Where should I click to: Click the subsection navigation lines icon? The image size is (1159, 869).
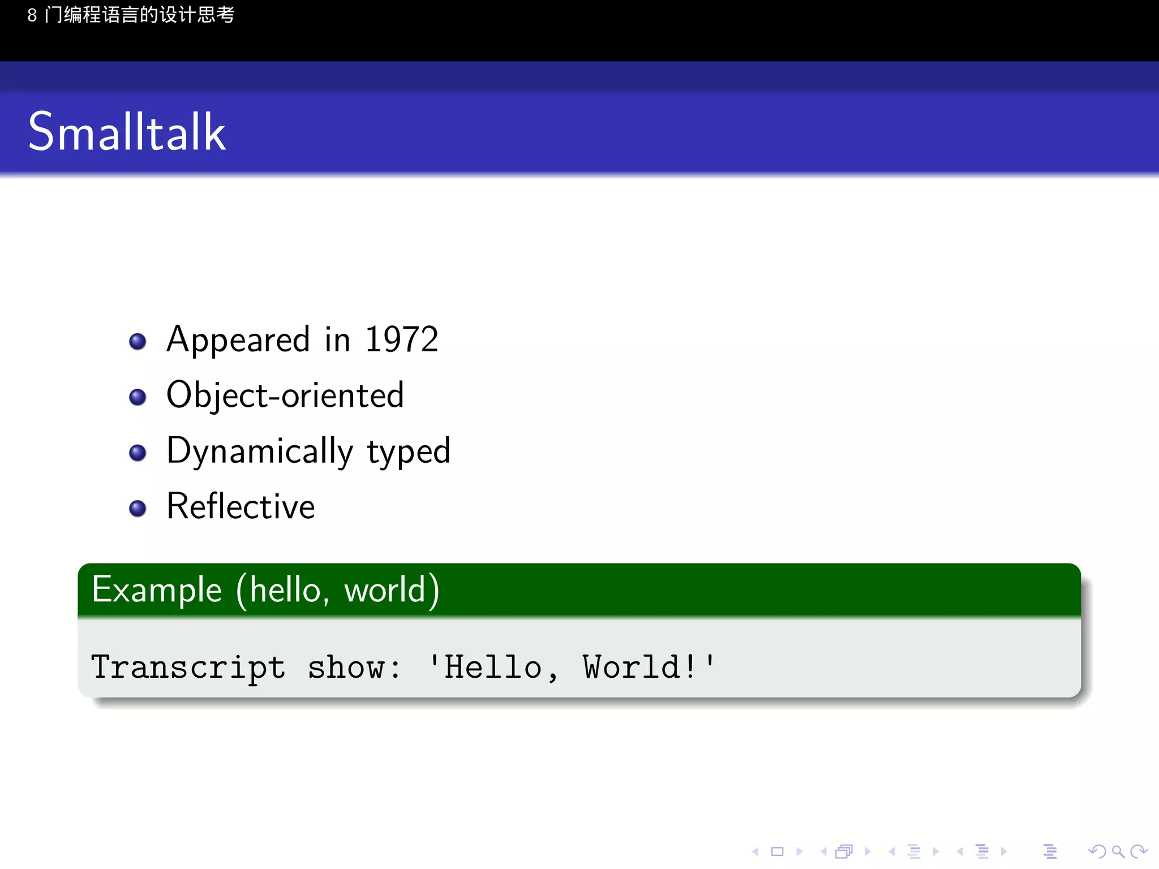click(x=914, y=851)
